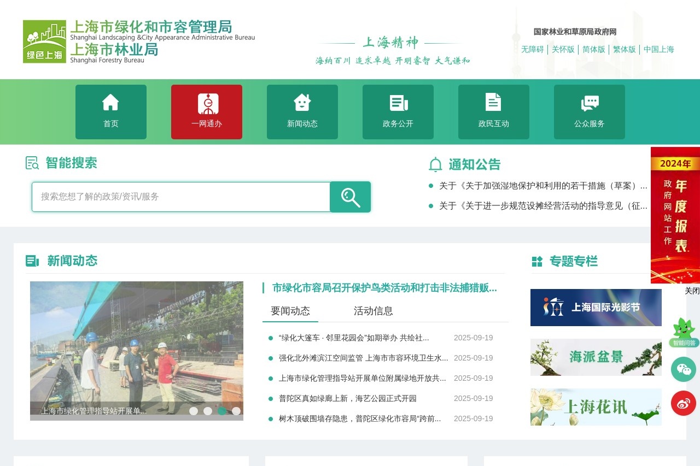Viewport: 700px width, 466px height.
Task: Open the 上海国际光影节 banner
Action: (596, 307)
